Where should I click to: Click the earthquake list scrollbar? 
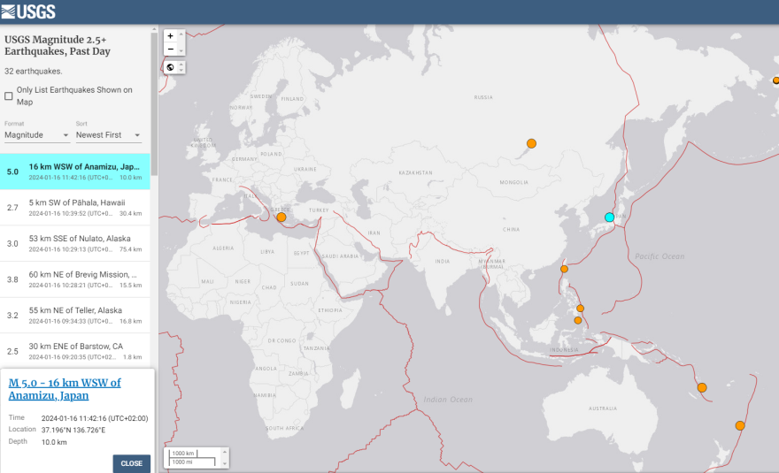[154, 104]
